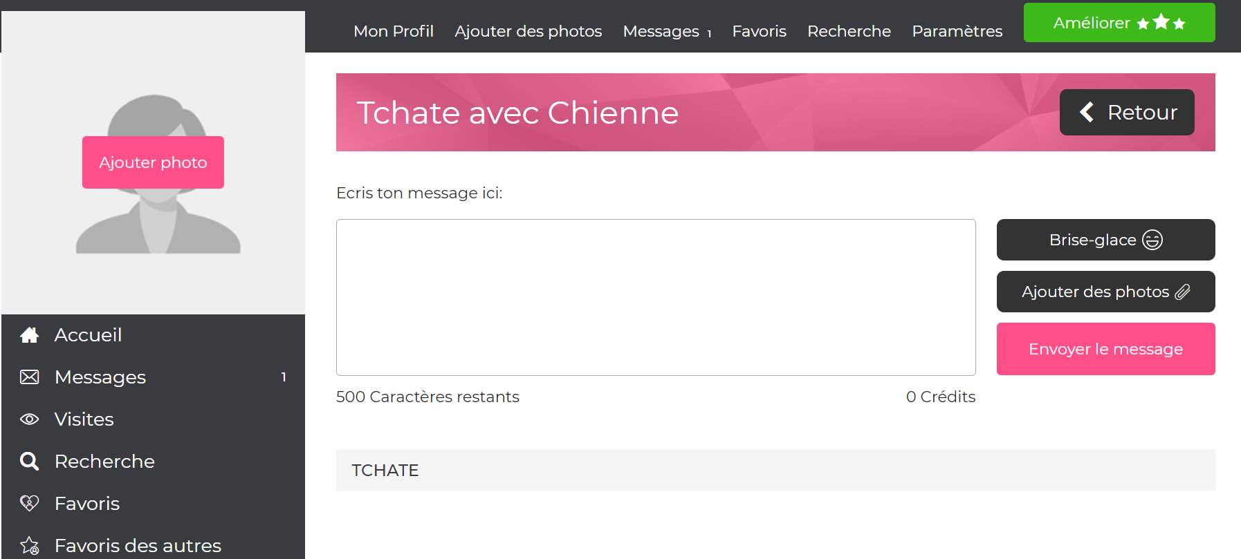
Task: Click the Favoris heart icon in sidebar
Action: coord(29,504)
